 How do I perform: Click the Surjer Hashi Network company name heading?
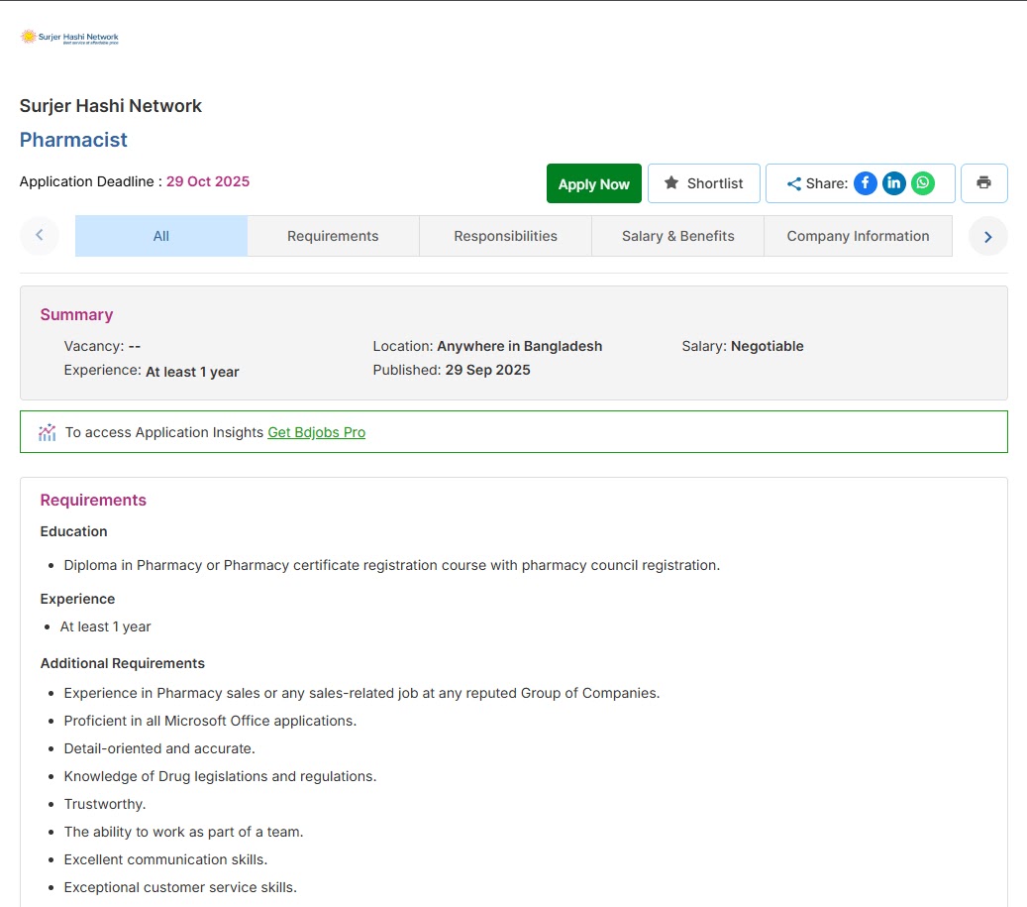tap(111, 106)
